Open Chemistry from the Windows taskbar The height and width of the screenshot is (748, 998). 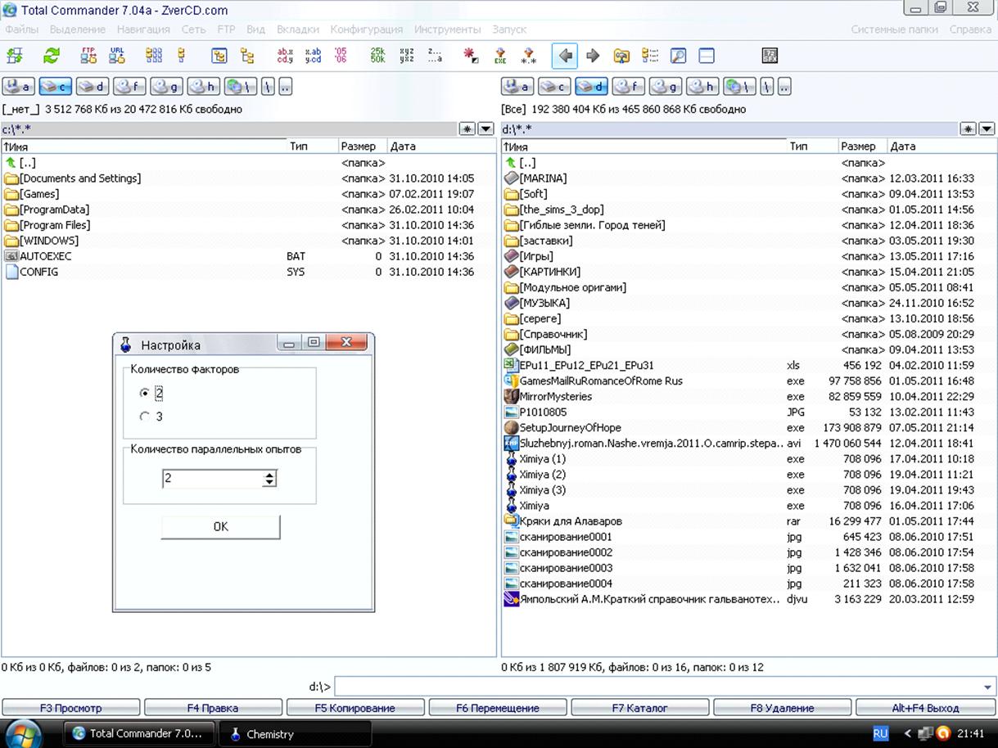pyautogui.click(x=270, y=734)
